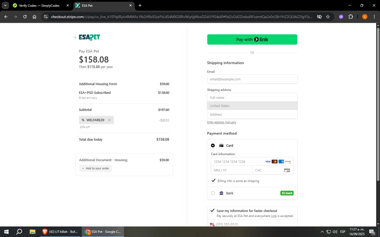The image size is (380, 237).
Task: Open the Chrome profile avatar
Action: [365, 17]
